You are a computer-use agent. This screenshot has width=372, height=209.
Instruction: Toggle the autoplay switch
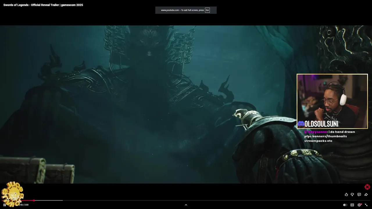(345, 205)
